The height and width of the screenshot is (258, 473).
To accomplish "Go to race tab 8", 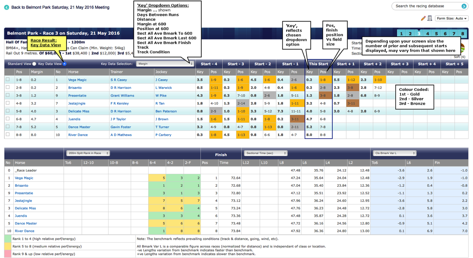I will (x=463, y=34).
